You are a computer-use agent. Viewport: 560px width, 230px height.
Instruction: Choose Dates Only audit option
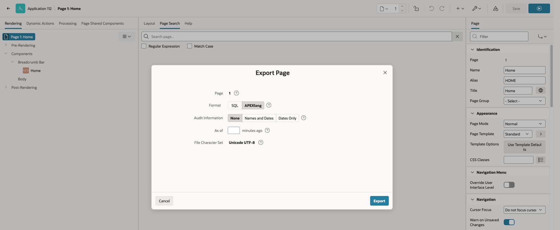point(287,118)
